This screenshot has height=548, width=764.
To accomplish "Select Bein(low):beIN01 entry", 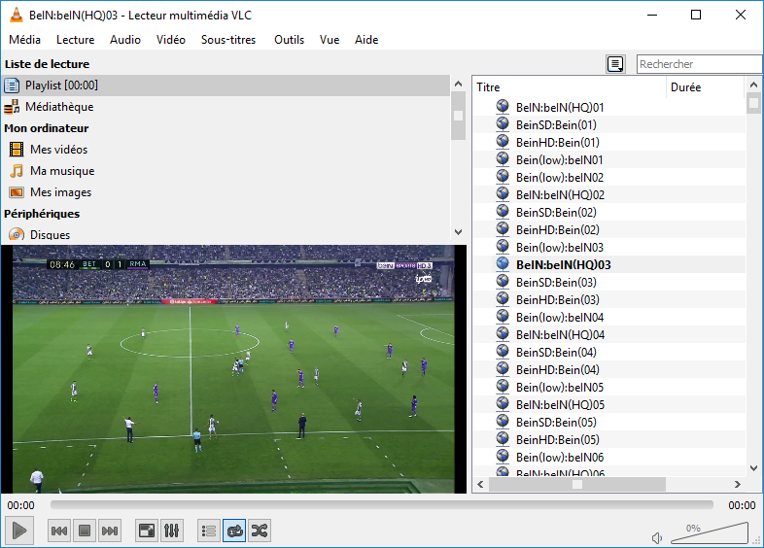I will 609,159.
